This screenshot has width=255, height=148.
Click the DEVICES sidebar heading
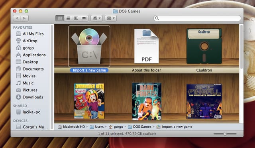20,120
